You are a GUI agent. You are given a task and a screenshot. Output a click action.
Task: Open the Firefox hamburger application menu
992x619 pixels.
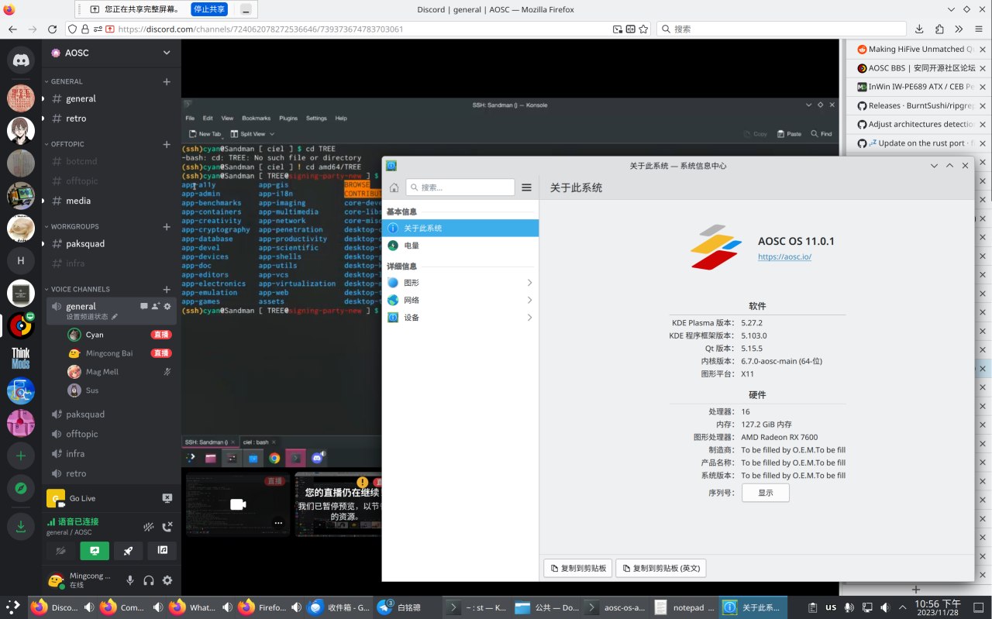(x=979, y=29)
